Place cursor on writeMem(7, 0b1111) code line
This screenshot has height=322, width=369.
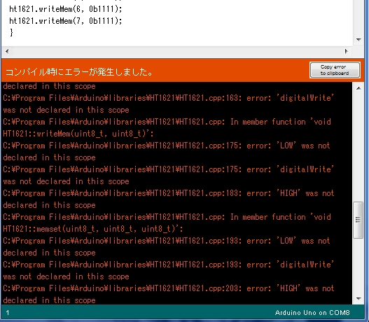coord(66,21)
